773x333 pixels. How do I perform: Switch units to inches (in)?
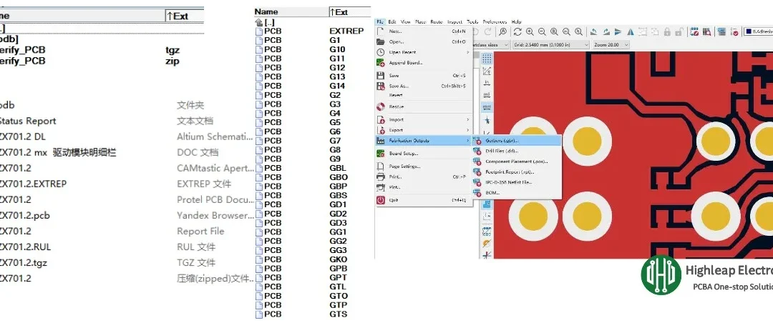487,83
